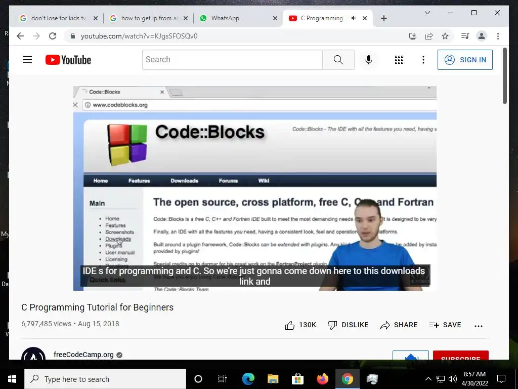Image resolution: width=518 pixels, height=389 pixels.
Task: Open a new Chrome tab
Action: click(x=383, y=18)
